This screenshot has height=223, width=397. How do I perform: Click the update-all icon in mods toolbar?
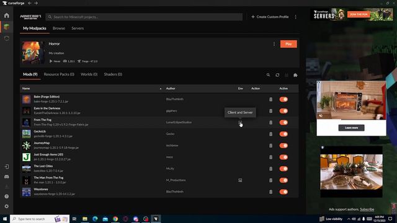point(287,75)
